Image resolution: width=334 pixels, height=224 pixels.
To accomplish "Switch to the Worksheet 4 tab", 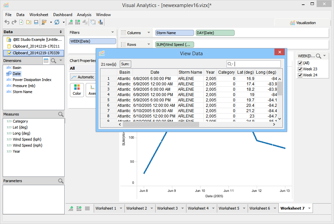I will click(x=198, y=208).
